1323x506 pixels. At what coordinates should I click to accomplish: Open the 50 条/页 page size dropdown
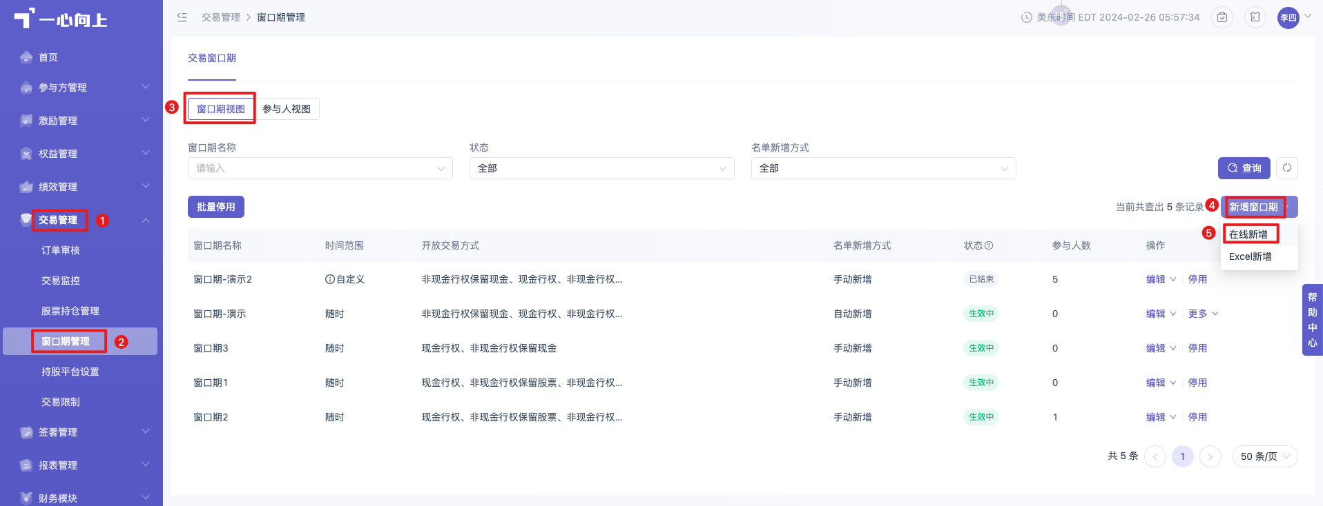click(1265, 456)
